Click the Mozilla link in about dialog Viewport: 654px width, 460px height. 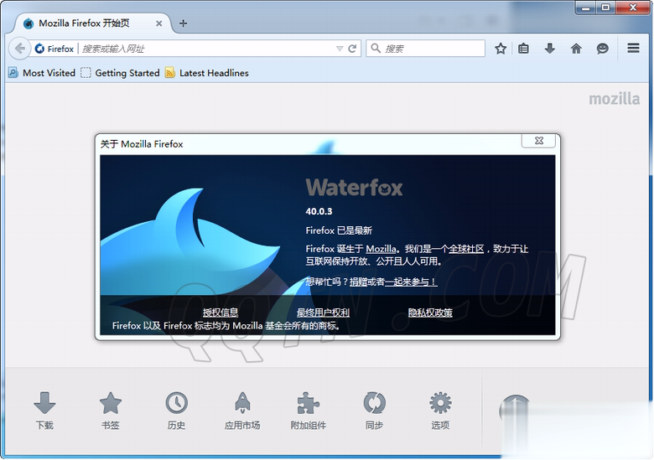pyautogui.click(x=381, y=249)
